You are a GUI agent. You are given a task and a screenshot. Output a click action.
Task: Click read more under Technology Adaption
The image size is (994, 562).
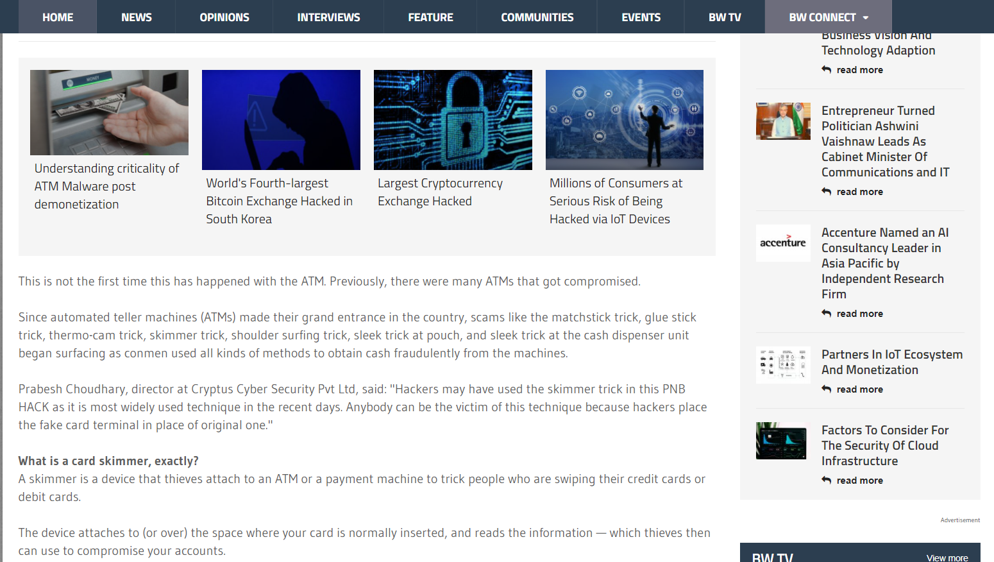point(859,70)
